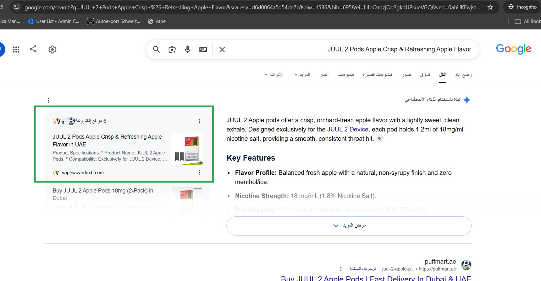Click into the search box text

(x=399, y=49)
